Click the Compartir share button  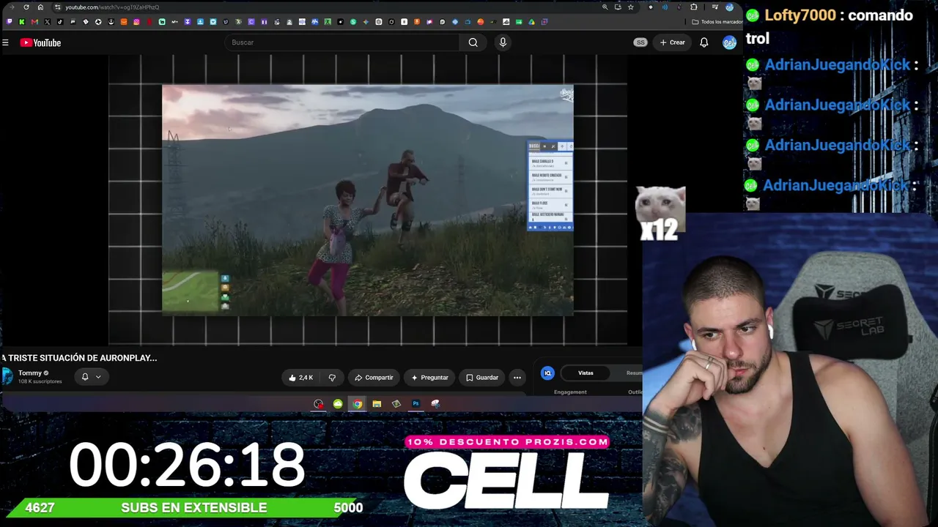[x=374, y=378]
